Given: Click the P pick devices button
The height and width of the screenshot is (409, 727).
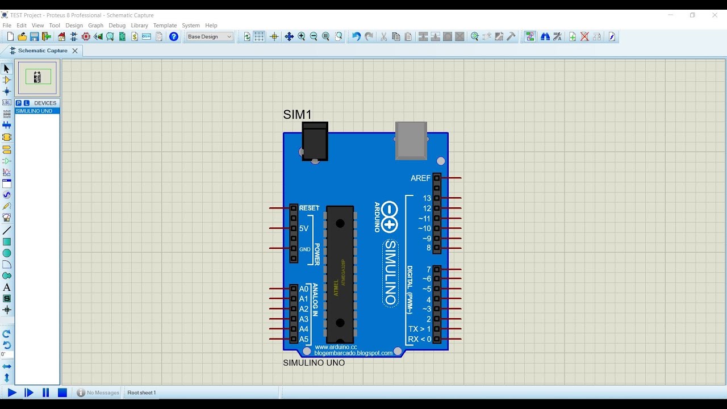Looking at the screenshot, I should (x=19, y=103).
